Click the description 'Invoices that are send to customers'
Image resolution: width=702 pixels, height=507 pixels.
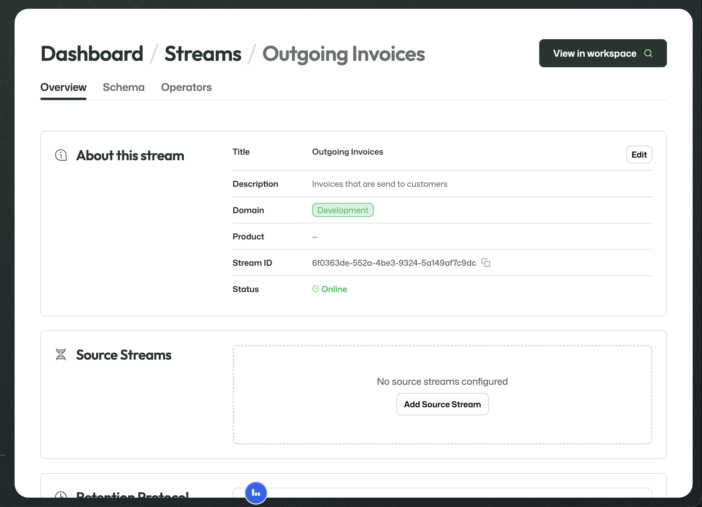[379, 184]
